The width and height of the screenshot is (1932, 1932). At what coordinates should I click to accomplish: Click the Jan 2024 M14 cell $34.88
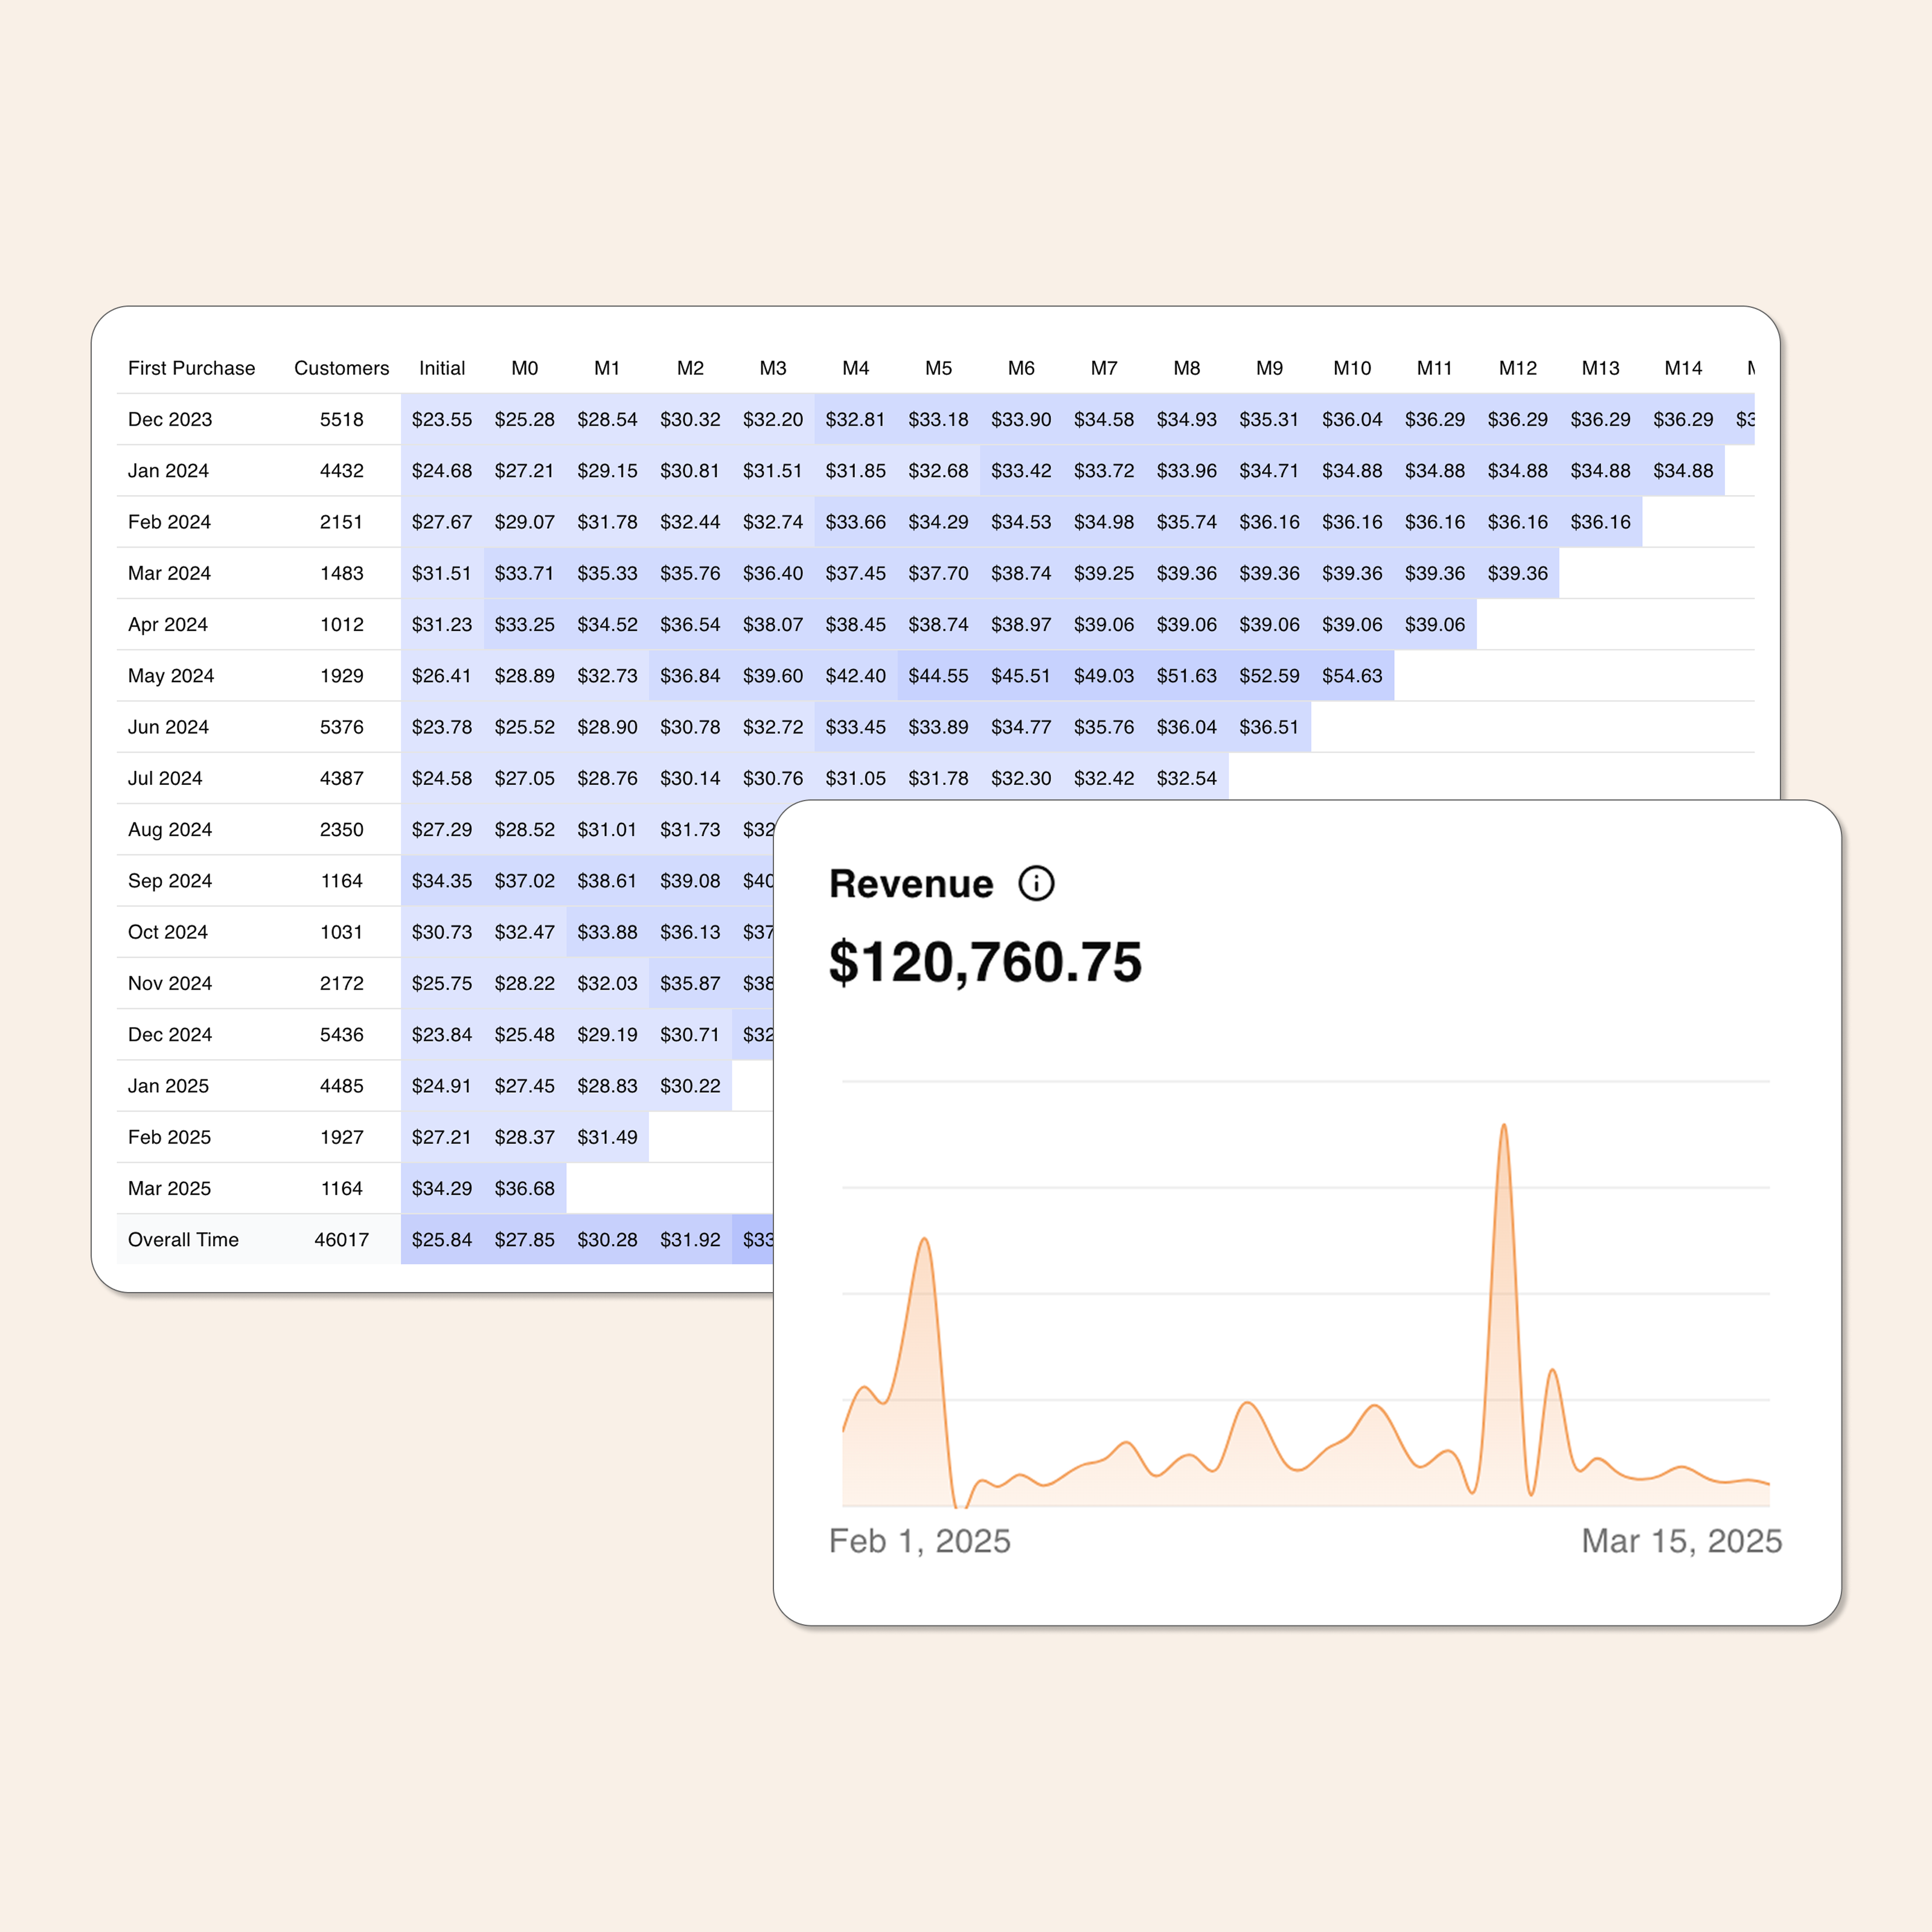coord(1683,471)
